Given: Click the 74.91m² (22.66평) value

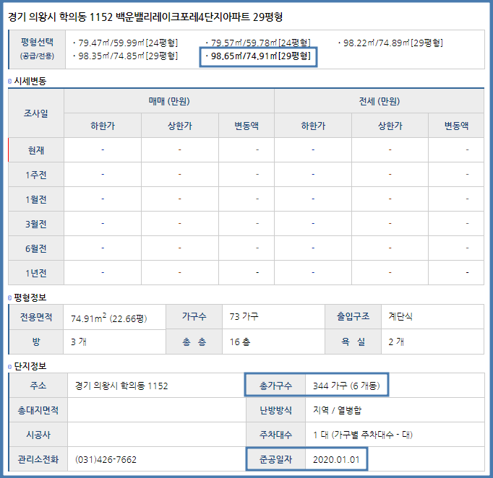Looking at the screenshot, I should (x=108, y=318).
